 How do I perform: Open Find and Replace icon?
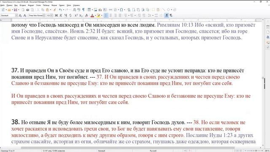pyautogui.click(x=74, y=10)
